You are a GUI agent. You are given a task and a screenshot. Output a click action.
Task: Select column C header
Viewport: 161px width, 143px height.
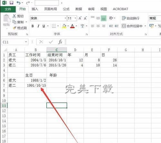pos(57,50)
